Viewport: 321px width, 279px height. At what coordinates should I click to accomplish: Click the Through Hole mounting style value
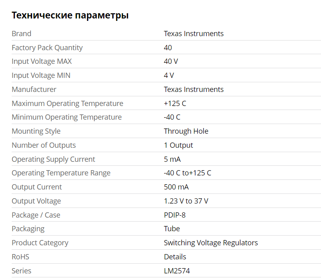[186, 131]
